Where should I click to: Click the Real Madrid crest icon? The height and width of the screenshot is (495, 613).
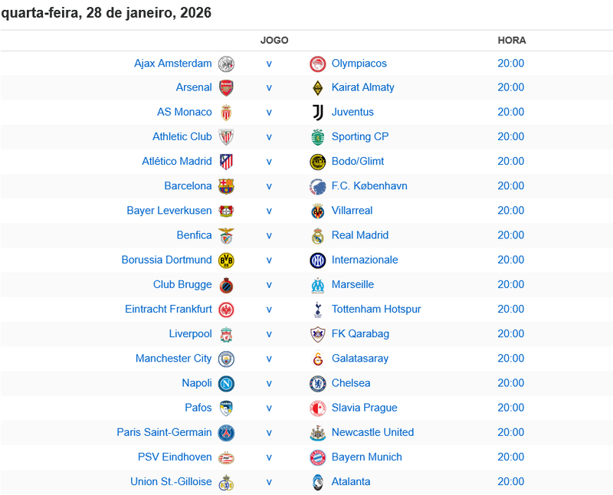(317, 236)
